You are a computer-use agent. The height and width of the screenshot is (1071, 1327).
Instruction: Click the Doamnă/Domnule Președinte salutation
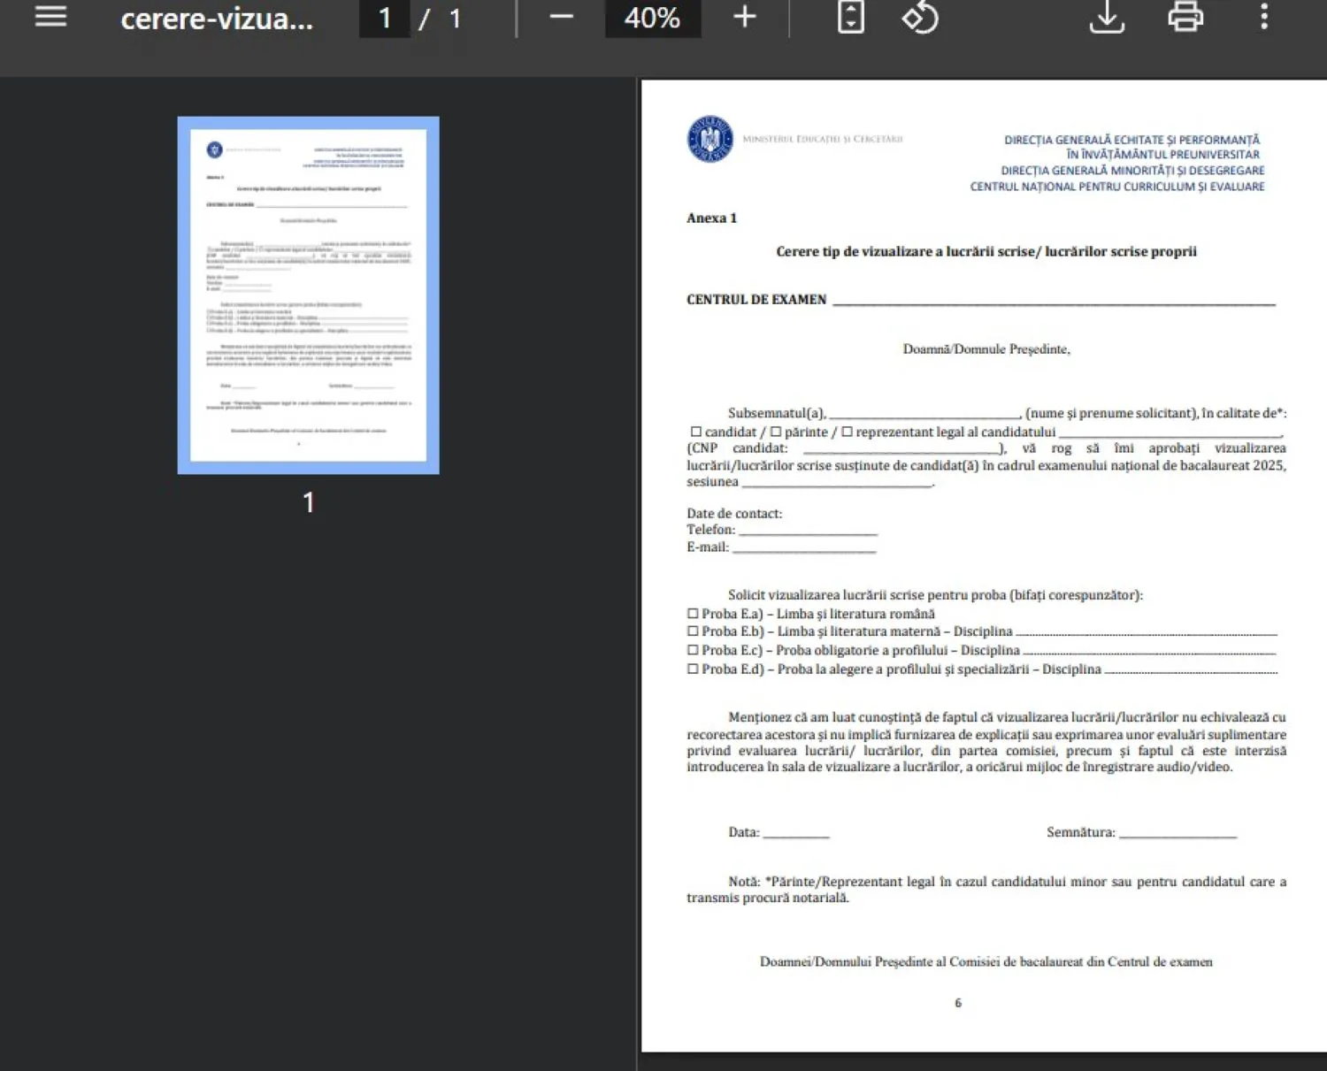pyautogui.click(x=986, y=349)
